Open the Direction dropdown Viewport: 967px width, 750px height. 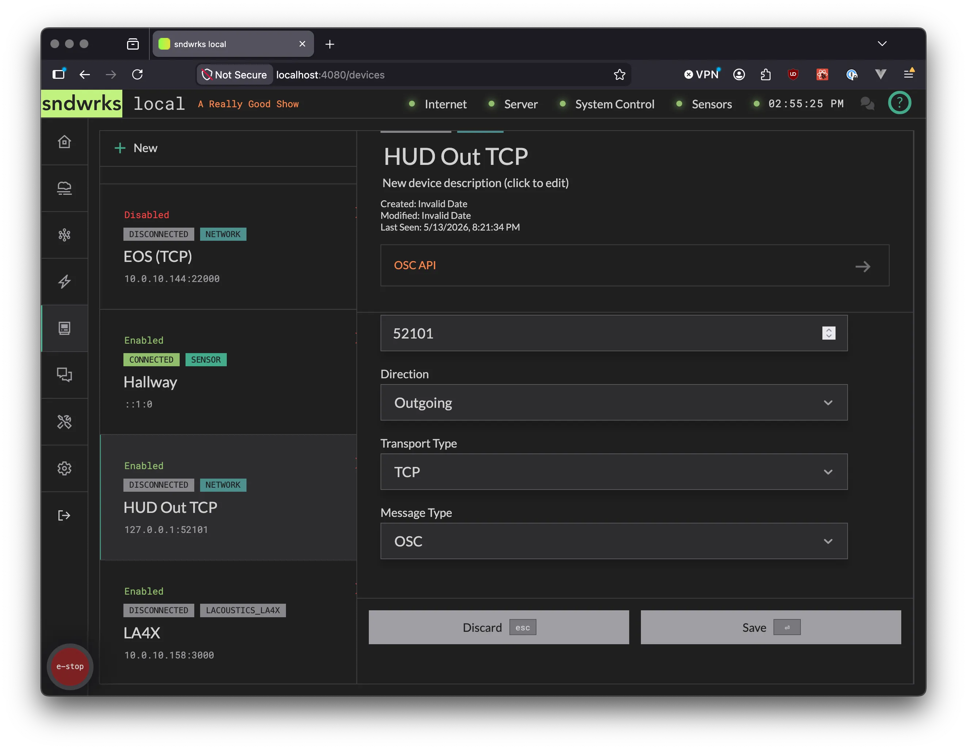pos(614,402)
